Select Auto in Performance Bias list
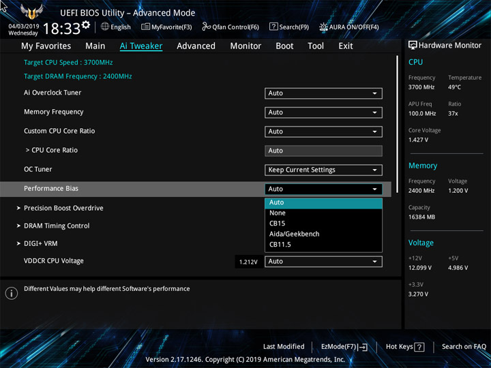Image resolution: width=491 pixels, height=368 pixels. (323, 203)
